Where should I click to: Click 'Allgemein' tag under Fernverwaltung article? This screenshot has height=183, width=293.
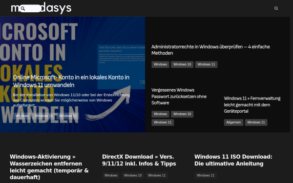pos(233,122)
